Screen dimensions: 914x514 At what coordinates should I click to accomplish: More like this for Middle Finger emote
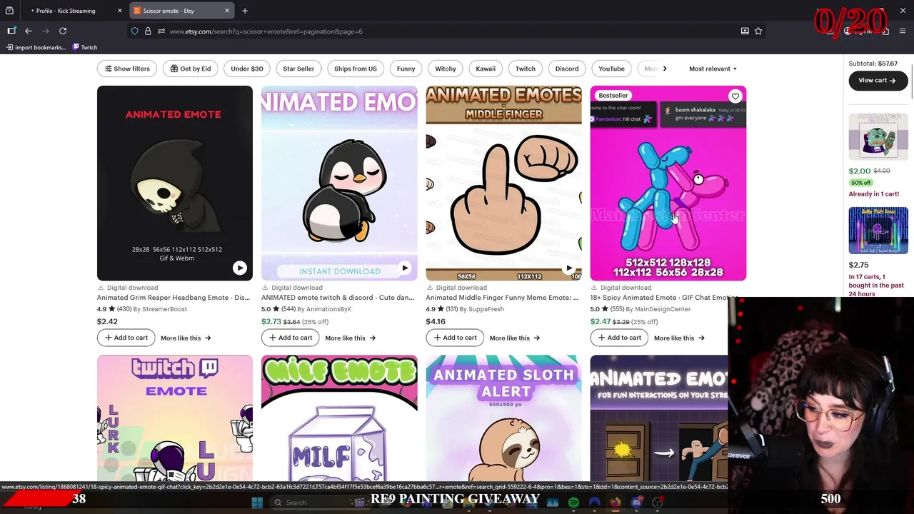click(x=514, y=338)
